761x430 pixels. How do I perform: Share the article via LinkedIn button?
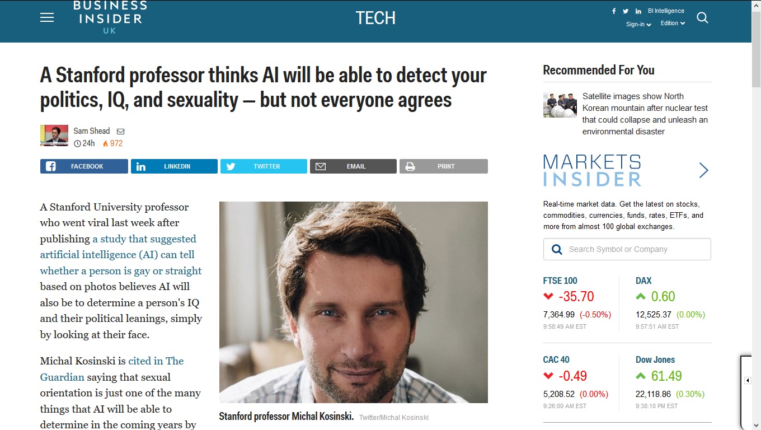(174, 166)
